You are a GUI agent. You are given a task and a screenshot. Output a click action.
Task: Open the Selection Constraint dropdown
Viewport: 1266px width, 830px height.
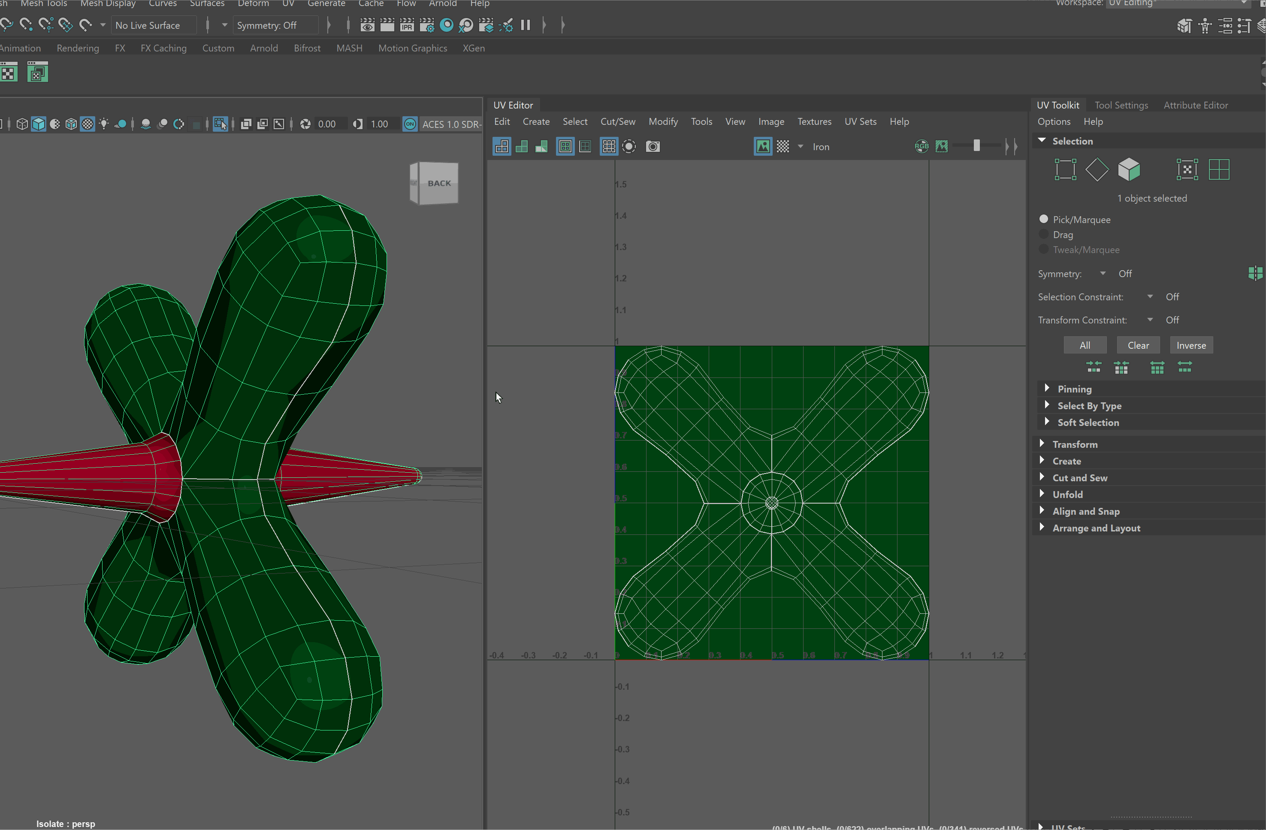(1150, 297)
